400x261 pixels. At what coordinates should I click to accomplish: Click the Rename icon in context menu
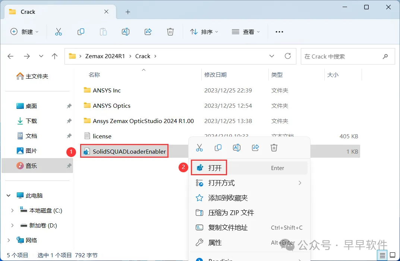coord(236,148)
